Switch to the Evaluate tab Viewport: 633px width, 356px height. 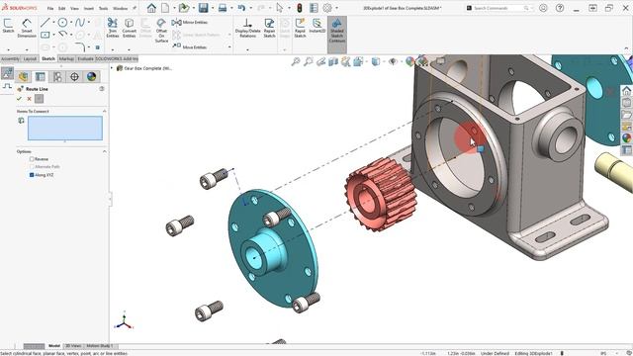(x=85, y=59)
